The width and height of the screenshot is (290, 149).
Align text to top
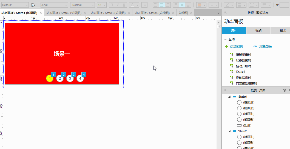pyautogui.click(x=176, y=5)
